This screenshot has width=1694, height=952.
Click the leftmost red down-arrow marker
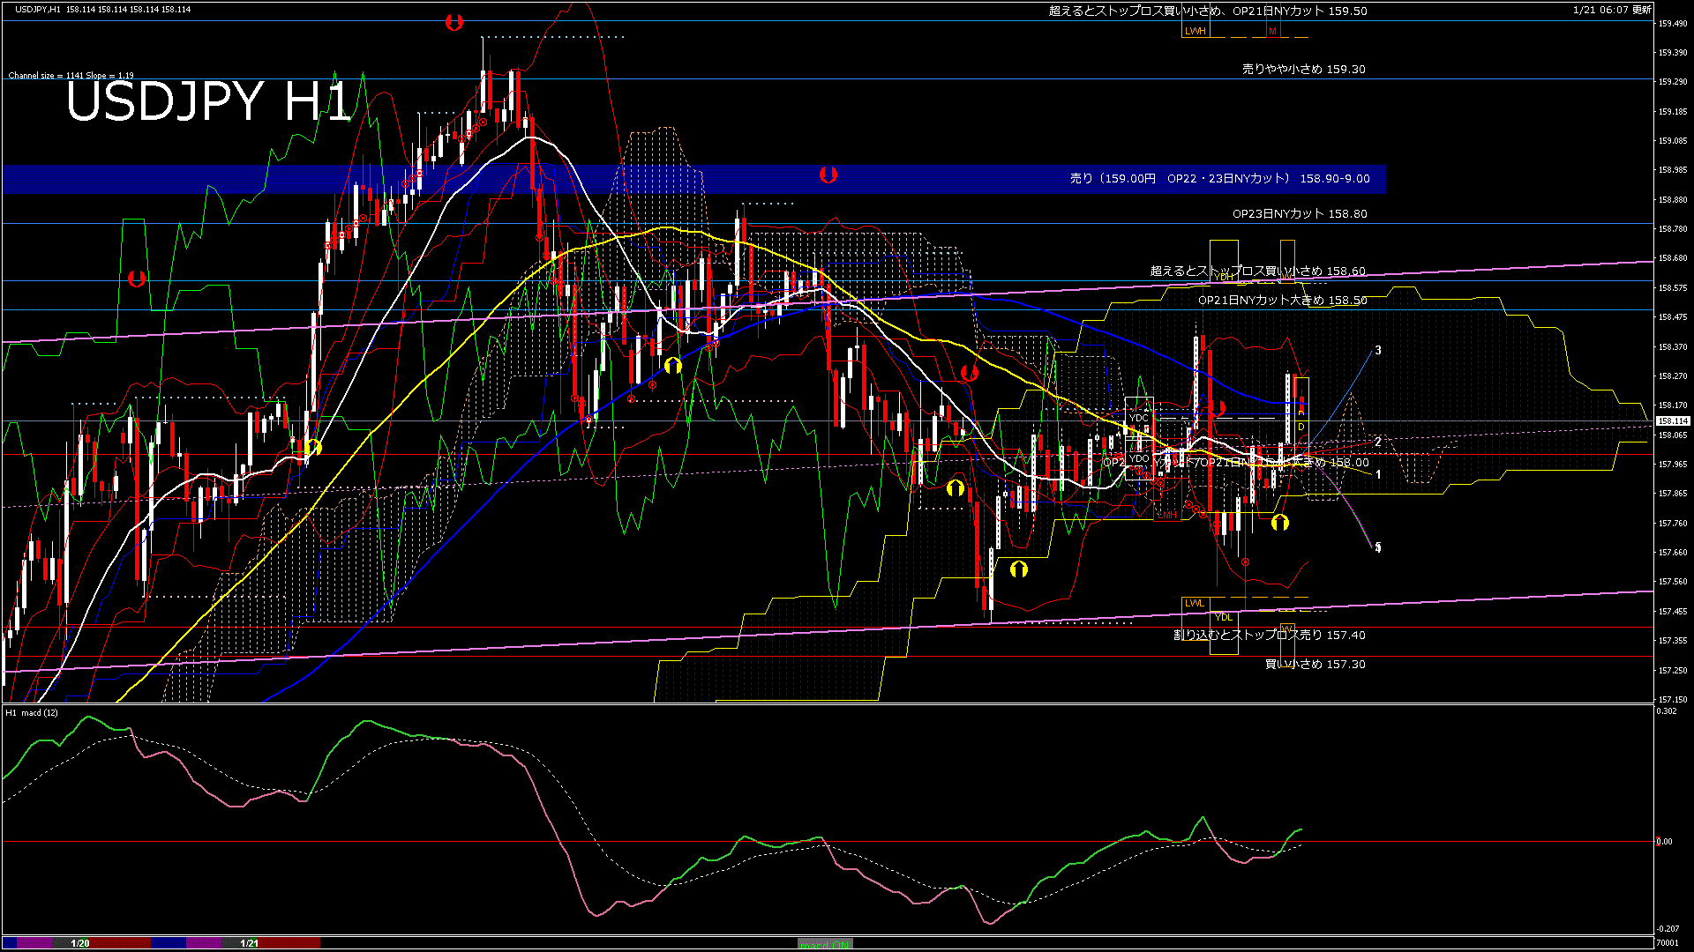136,279
